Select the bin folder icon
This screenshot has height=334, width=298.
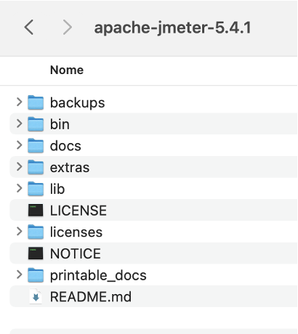36,124
